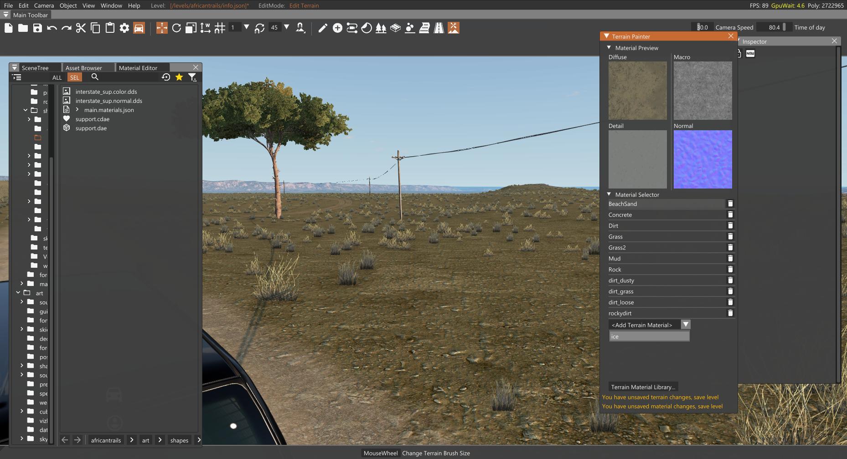Click the history/recent clock icon

166,77
